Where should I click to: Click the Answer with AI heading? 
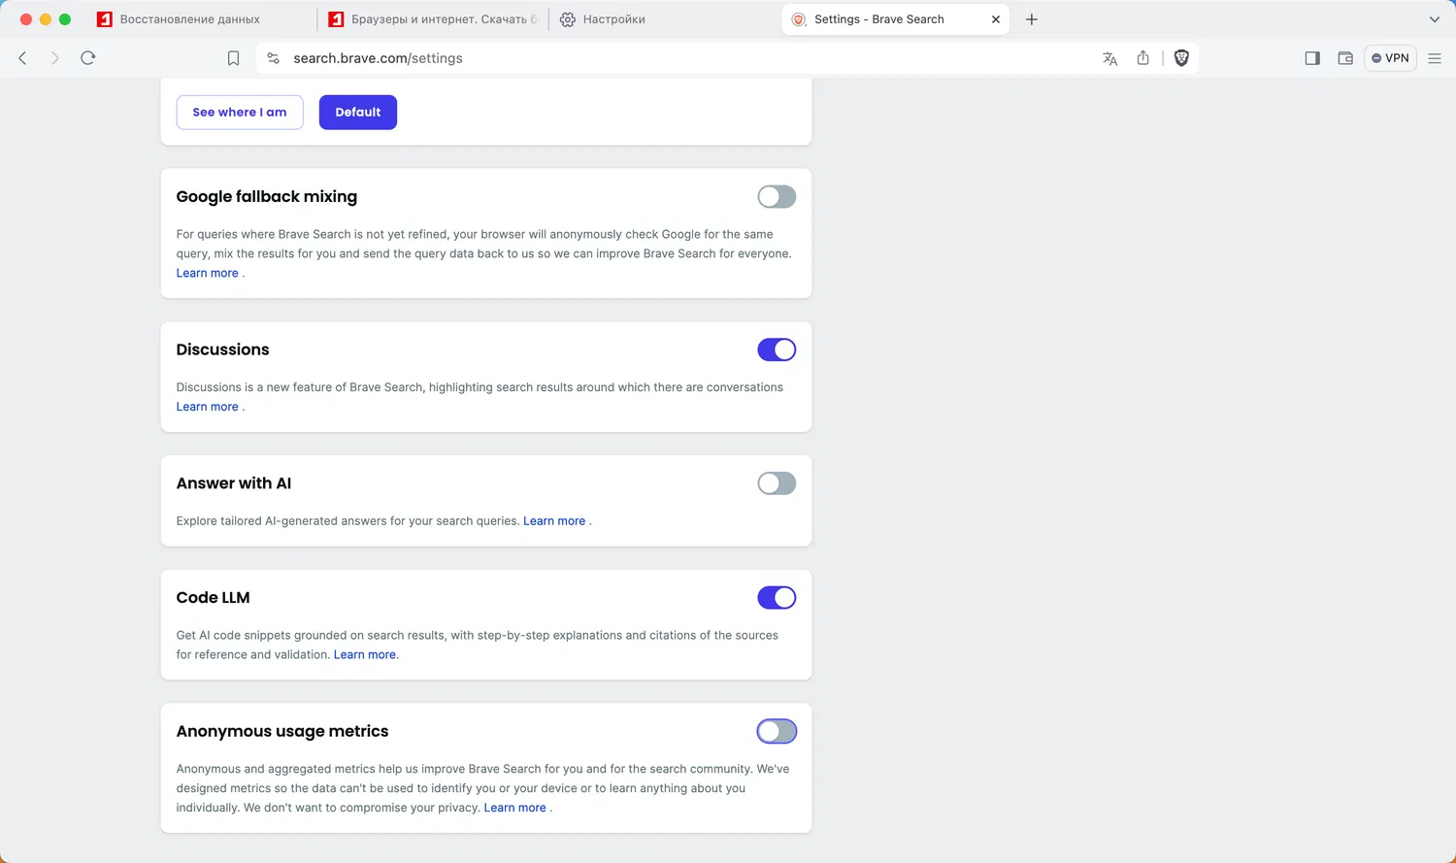(234, 483)
